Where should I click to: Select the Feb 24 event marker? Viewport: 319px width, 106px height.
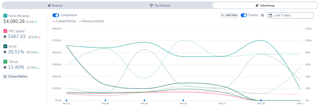pyautogui.click(x=105, y=100)
